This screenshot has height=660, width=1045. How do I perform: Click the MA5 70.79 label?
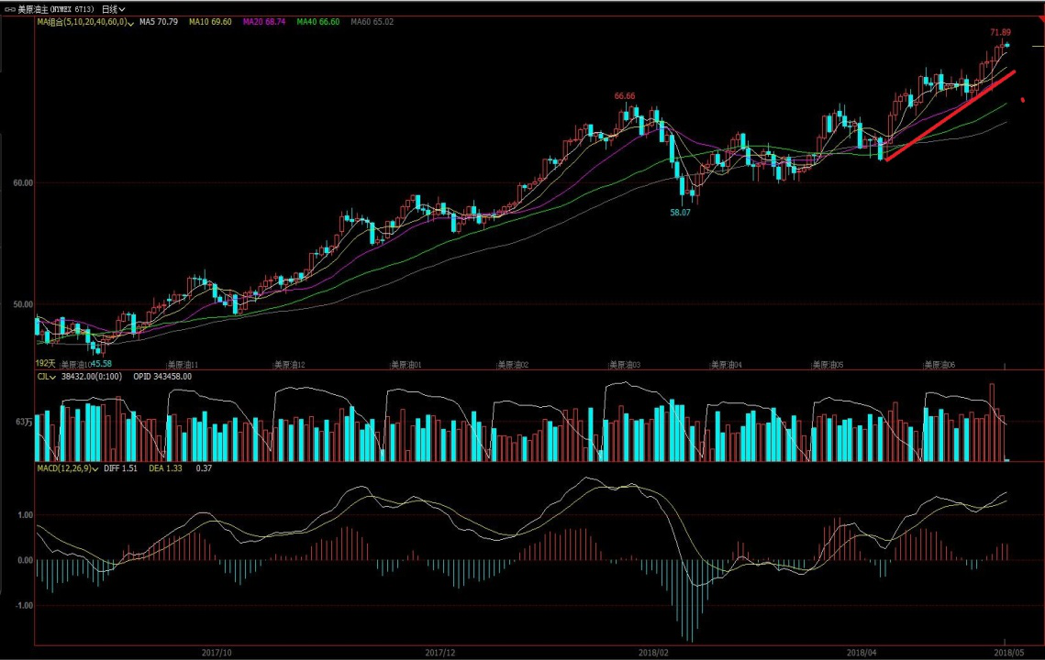pos(159,21)
